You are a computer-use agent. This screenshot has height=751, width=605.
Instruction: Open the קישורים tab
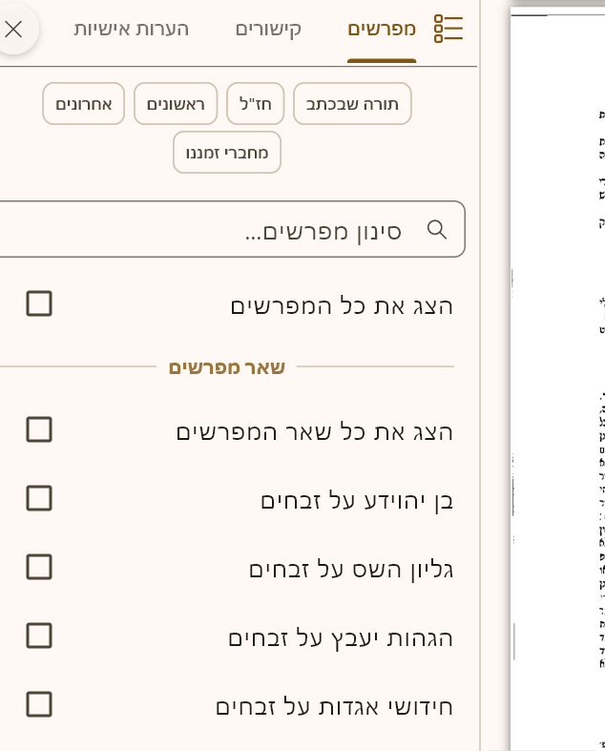(268, 29)
